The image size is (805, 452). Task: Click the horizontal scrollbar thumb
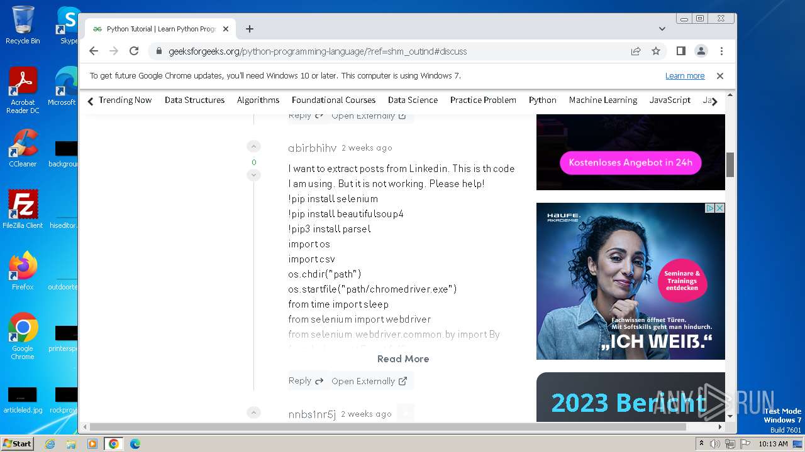click(388, 427)
